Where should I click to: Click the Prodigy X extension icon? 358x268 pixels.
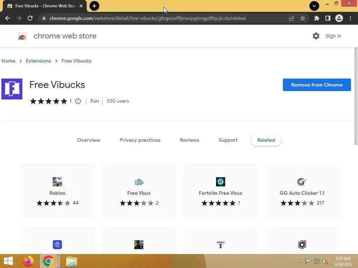221,245
